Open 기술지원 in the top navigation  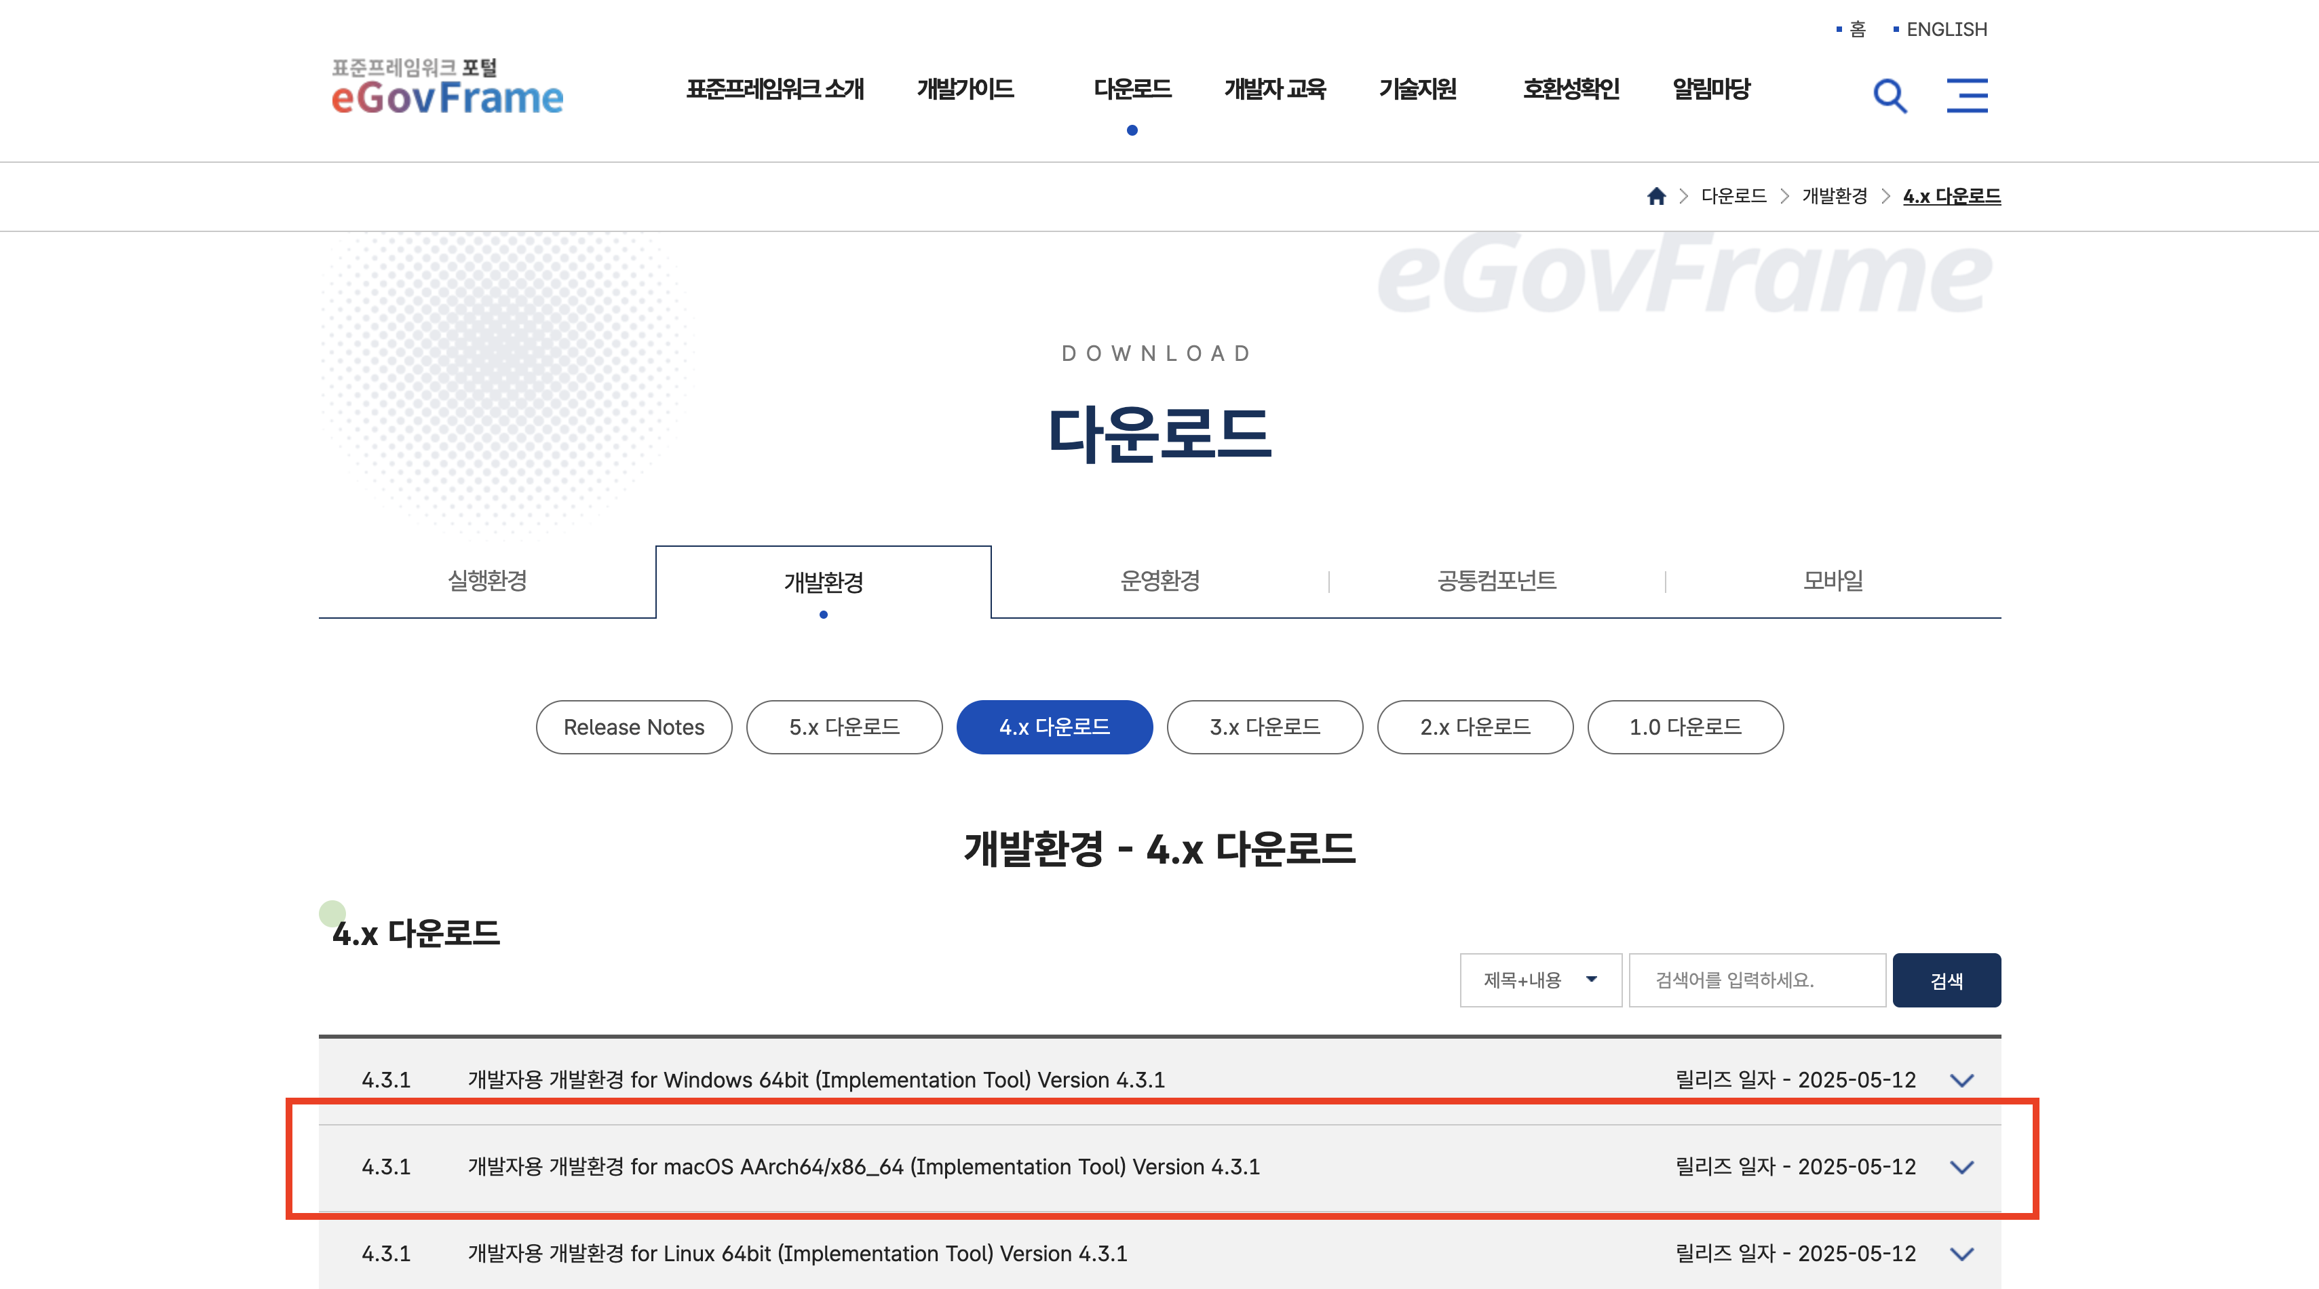[x=1417, y=89]
